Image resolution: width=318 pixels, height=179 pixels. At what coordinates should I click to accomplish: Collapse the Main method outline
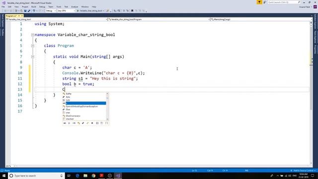pos(33,57)
